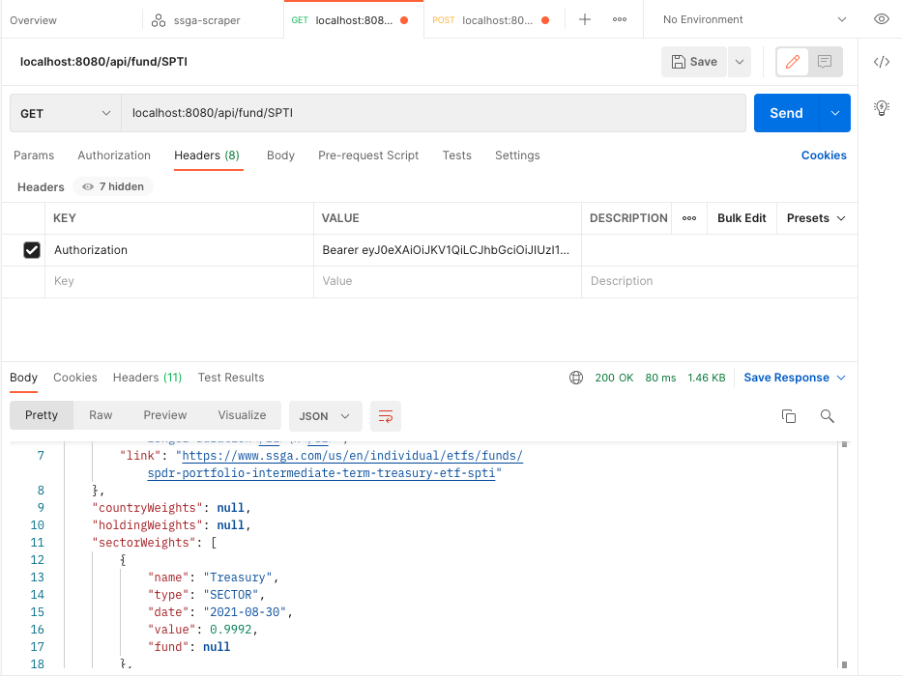Open the code snippet panel icon

pos(882,62)
